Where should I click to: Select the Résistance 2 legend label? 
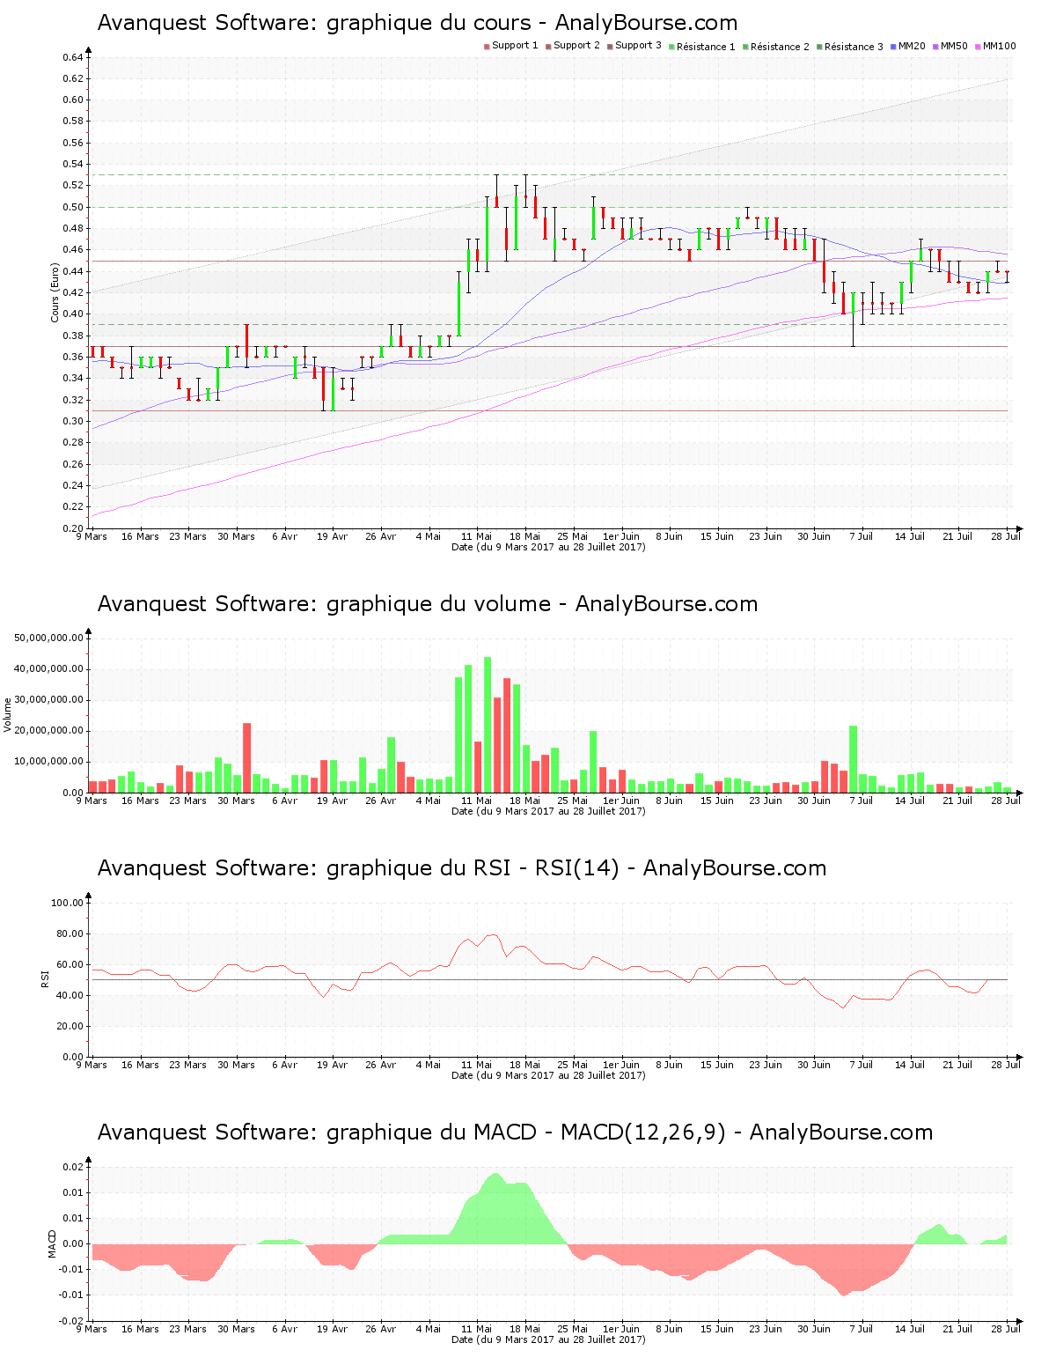tap(780, 47)
